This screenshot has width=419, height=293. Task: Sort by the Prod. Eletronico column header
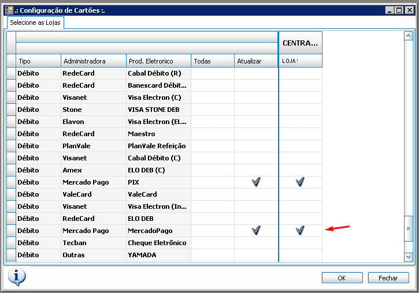pyautogui.click(x=158, y=61)
